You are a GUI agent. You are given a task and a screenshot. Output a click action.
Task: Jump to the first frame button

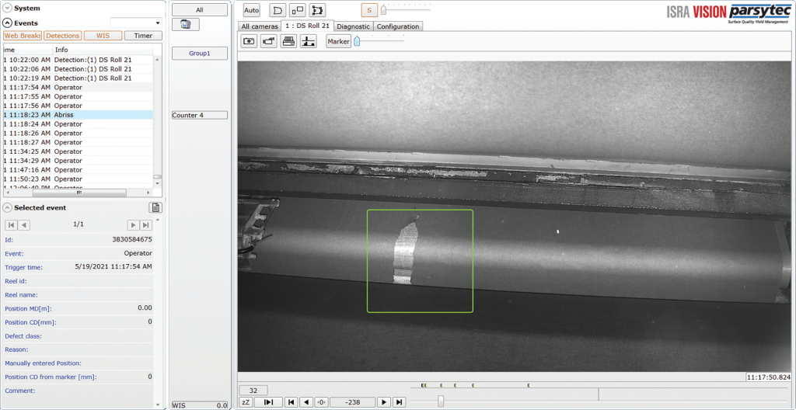point(291,401)
